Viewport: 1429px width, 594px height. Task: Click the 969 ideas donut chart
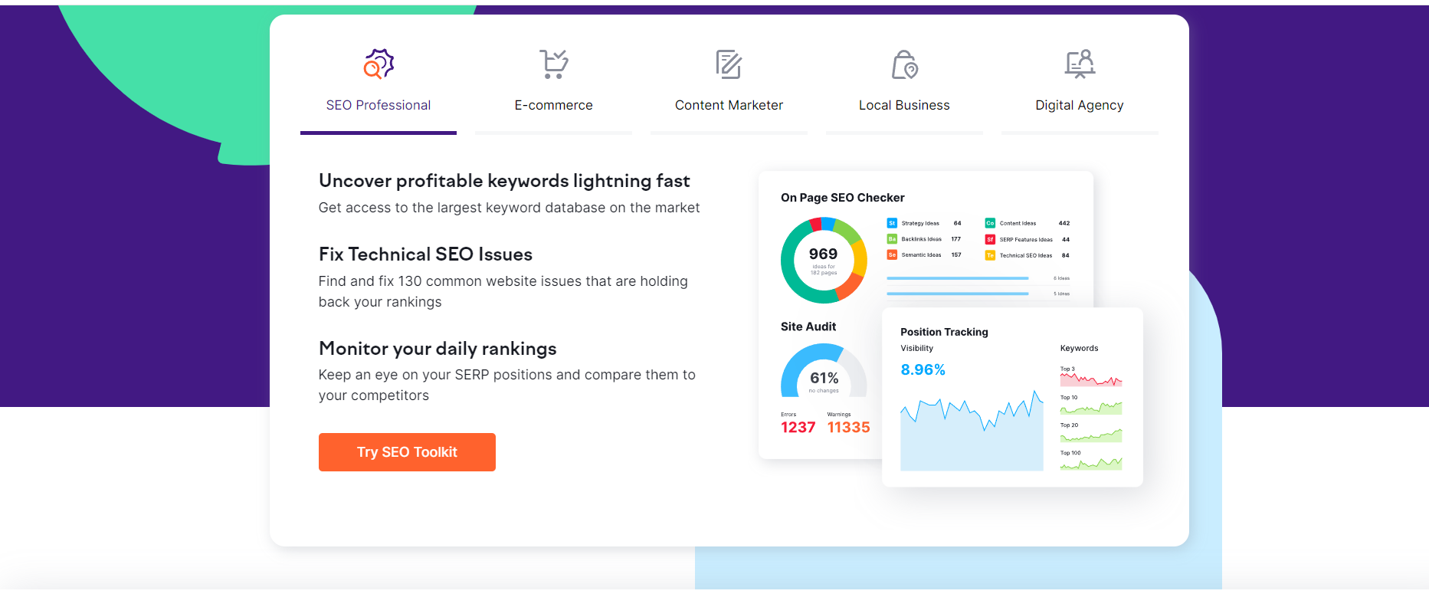[x=824, y=261]
